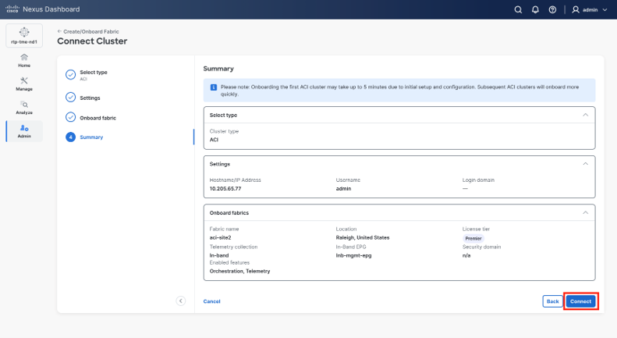Image resolution: width=617 pixels, height=338 pixels.
Task: Select location Raleigh, United States
Action: (363, 237)
